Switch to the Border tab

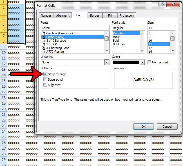95,16
